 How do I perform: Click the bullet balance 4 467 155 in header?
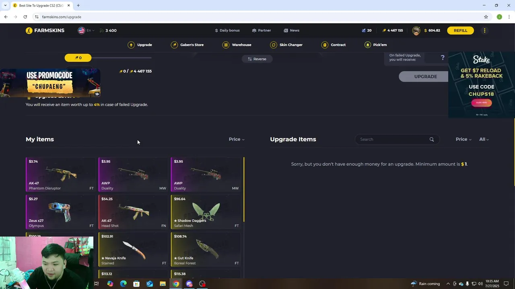[x=393, y=31]
